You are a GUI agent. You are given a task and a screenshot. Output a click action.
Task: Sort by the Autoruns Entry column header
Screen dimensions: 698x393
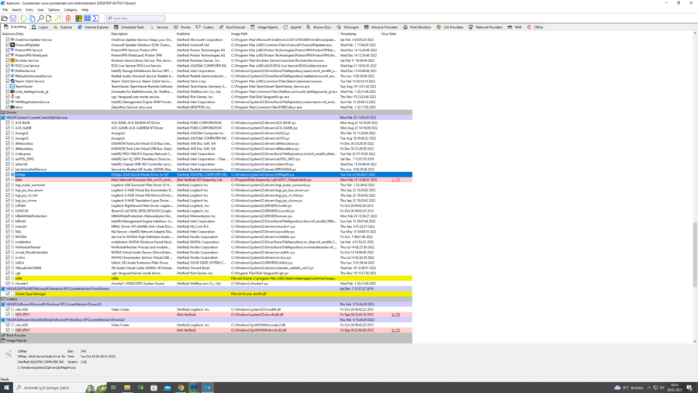click(55, 34)
